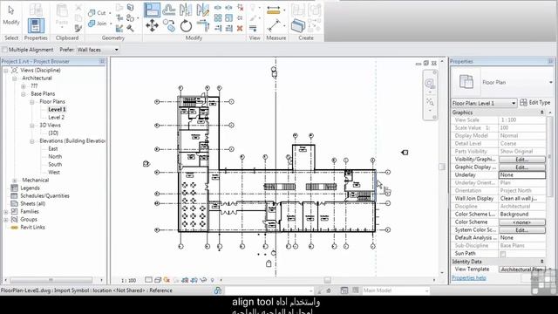Click the Edit Type button
Screen dimensions: 558x314
tap(535, 103)
